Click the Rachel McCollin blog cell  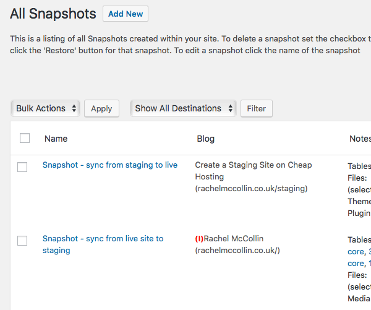pos(237,244)
